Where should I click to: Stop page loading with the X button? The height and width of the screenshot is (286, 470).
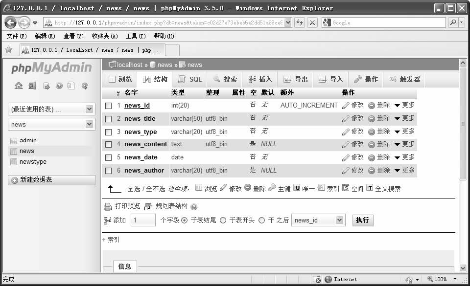tap(312, 22)
